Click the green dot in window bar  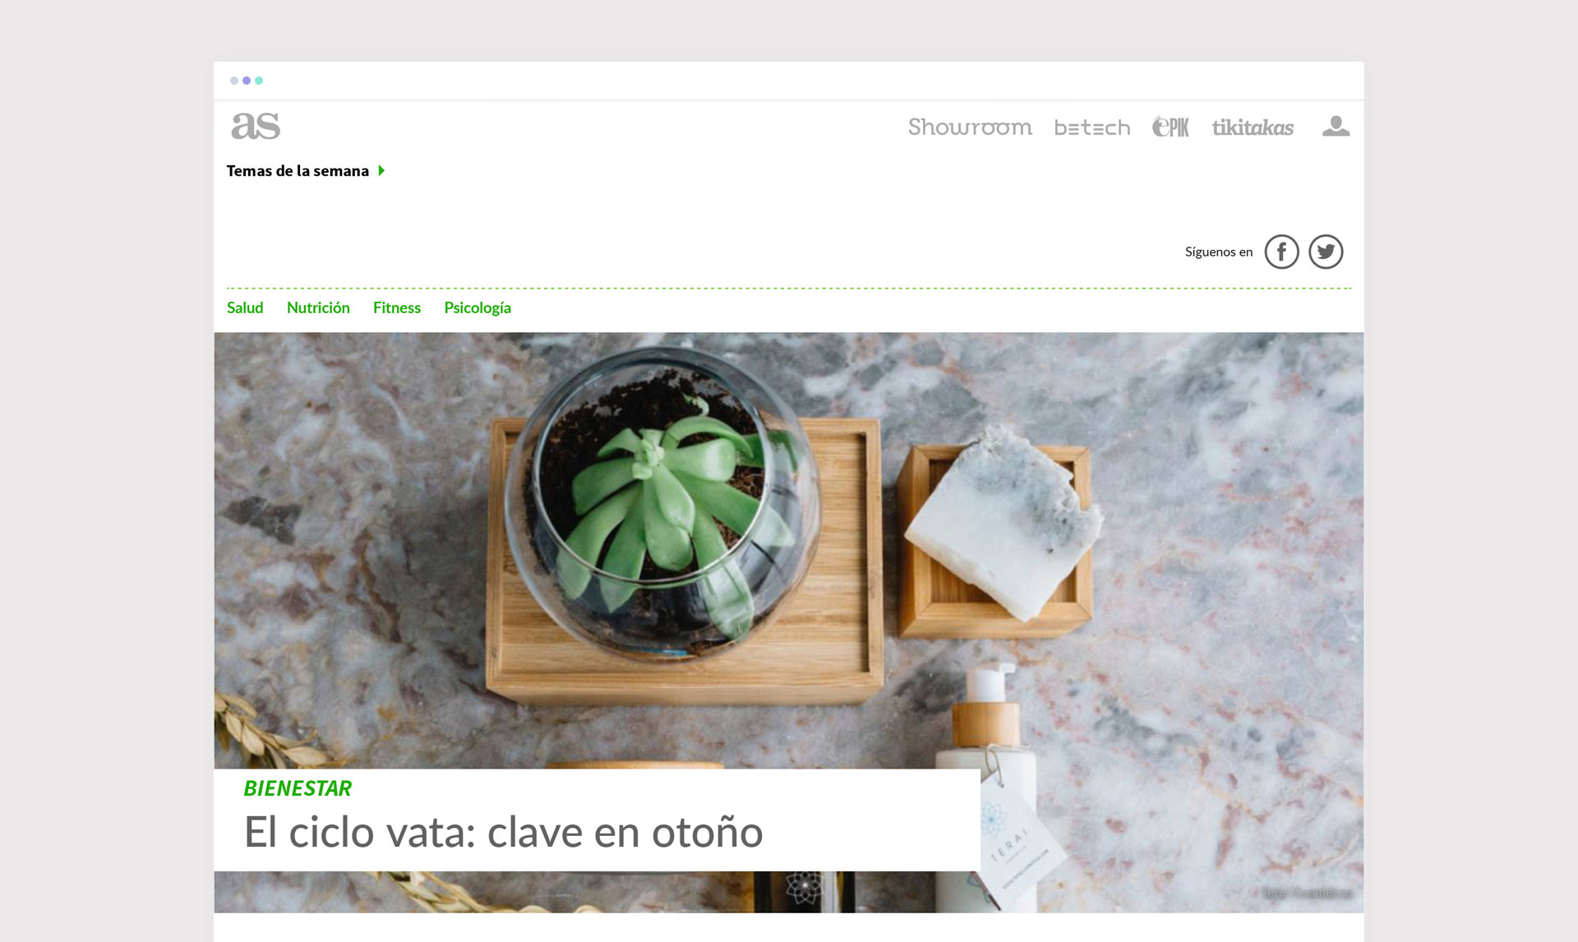coord(259,81)
